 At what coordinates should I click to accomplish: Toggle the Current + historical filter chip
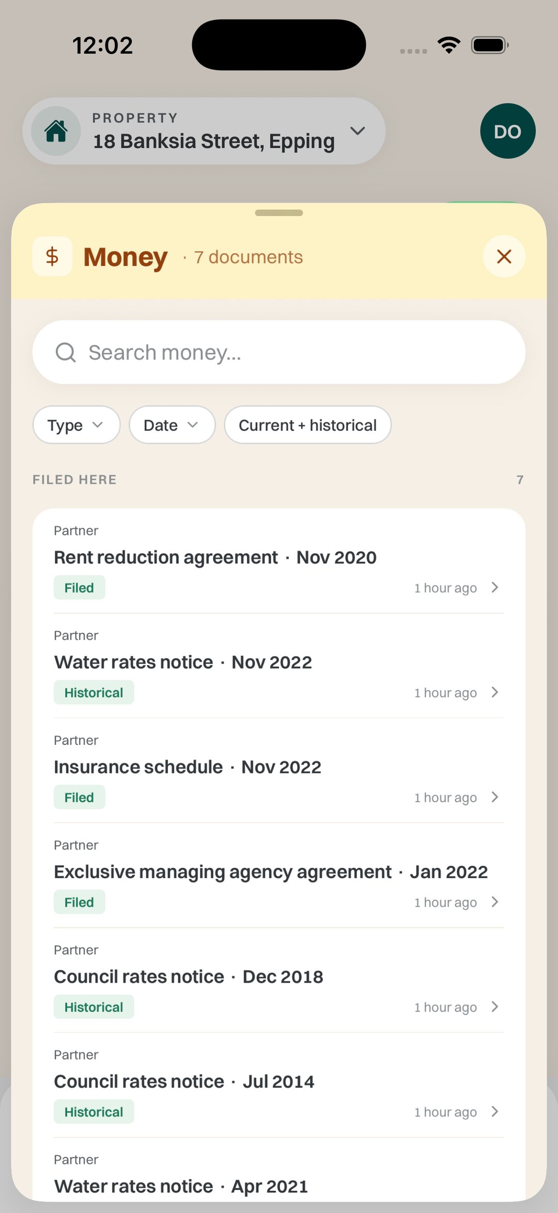click(307, 425)
